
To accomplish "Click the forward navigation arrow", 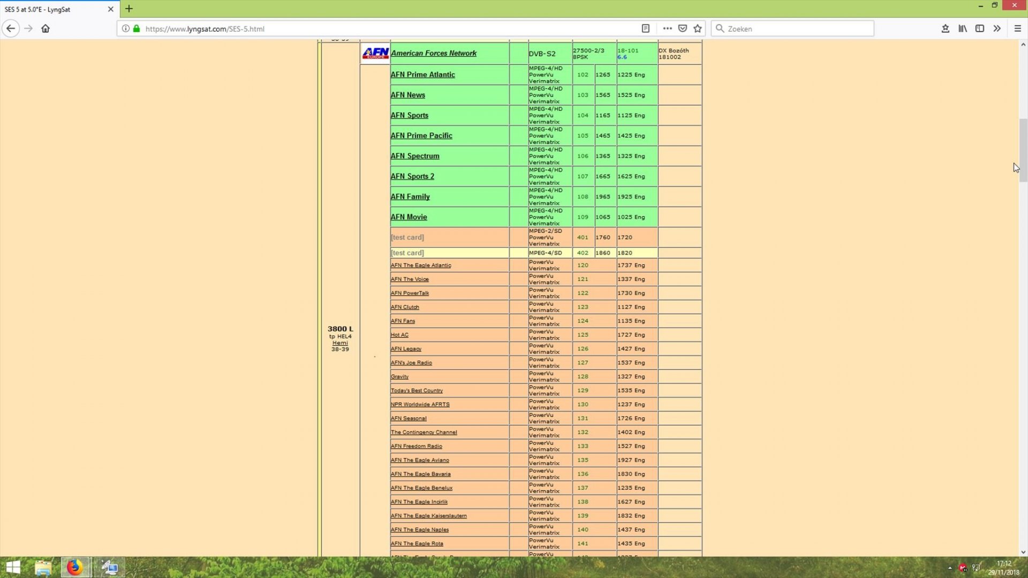I will [28, 28].
